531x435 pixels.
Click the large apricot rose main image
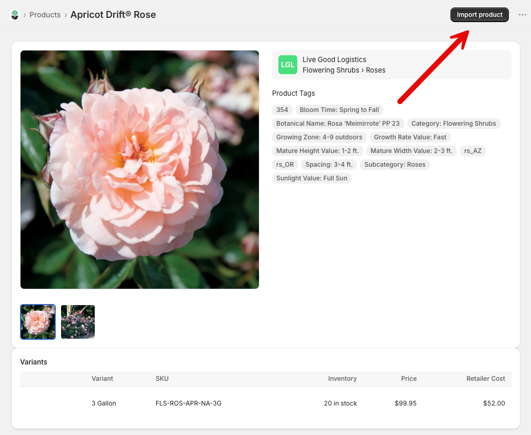point(139,169)
